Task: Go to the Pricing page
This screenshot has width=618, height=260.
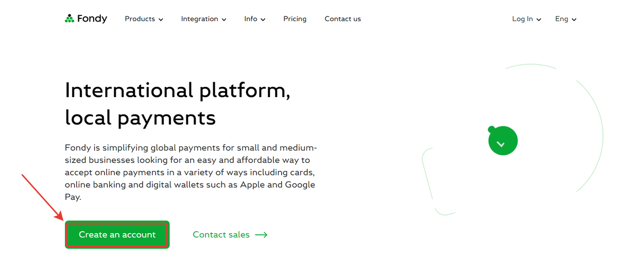Action: click(295, 19)
